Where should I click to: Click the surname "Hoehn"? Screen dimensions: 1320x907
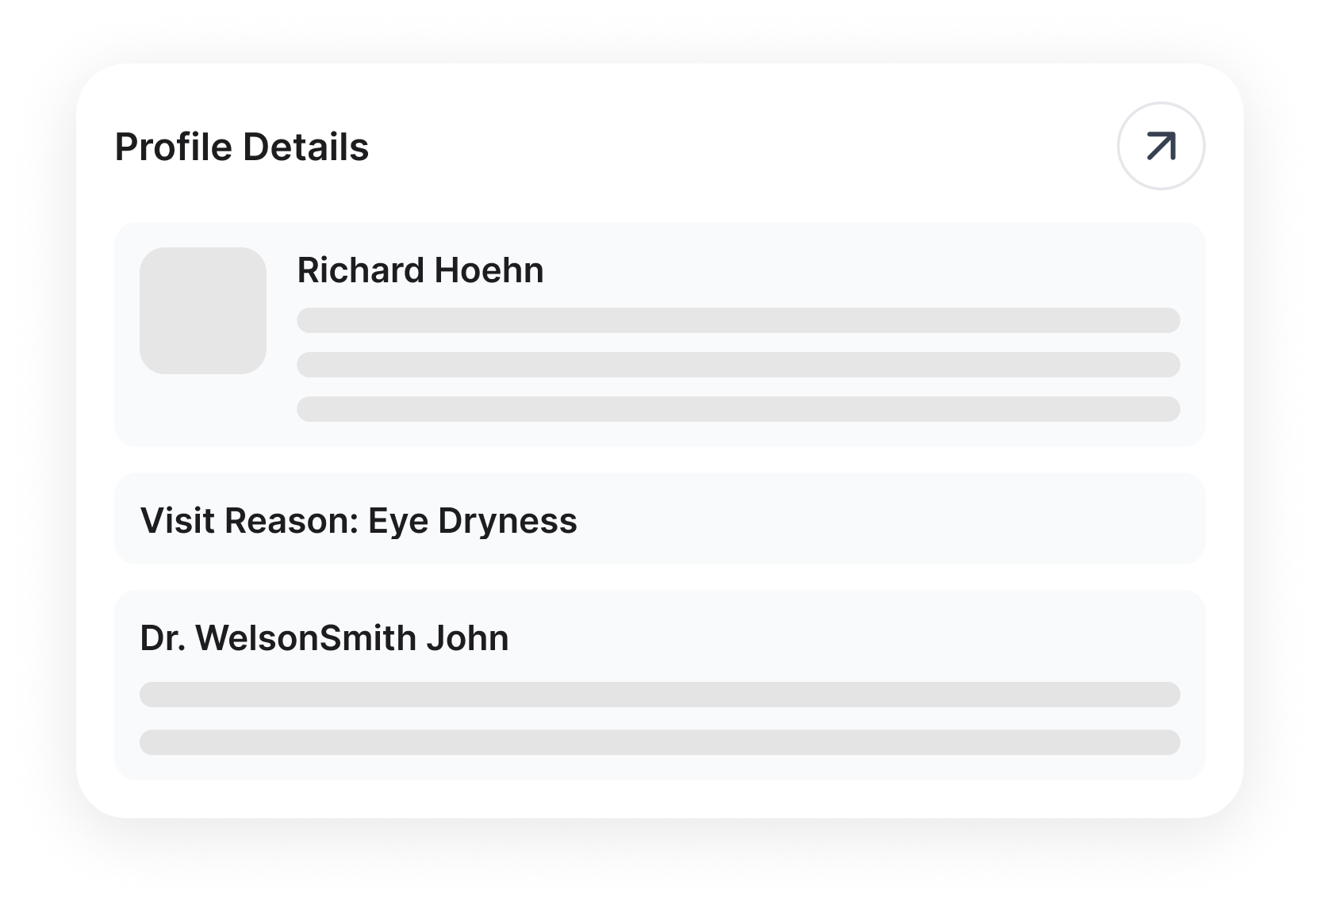pos(489,270)
